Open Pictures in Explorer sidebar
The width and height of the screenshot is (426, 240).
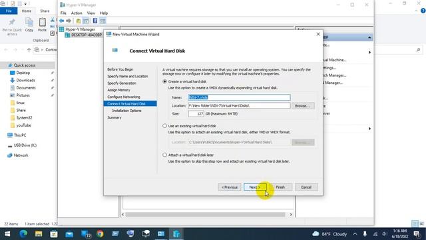pos(23,95)
